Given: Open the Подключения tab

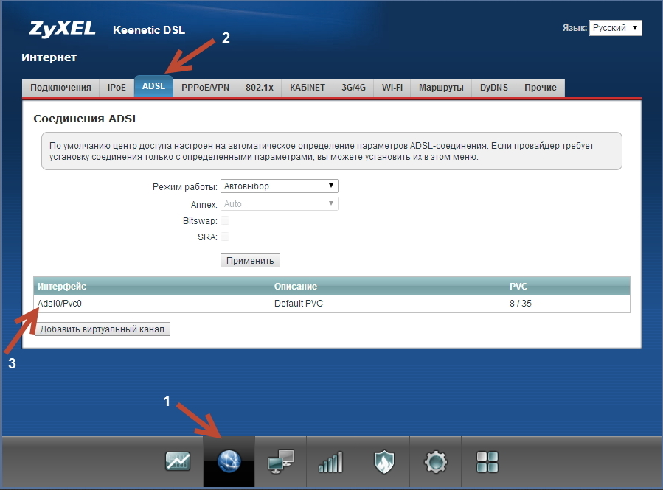Looking at the screenshot, I should coord(60,88).
